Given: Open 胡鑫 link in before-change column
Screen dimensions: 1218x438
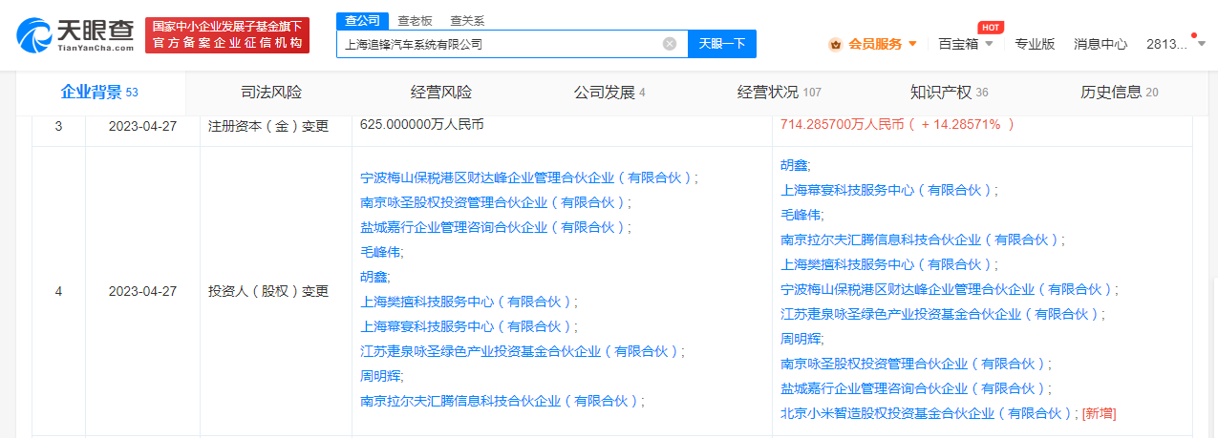Looking at the screenshot, I should click(373, 277).
